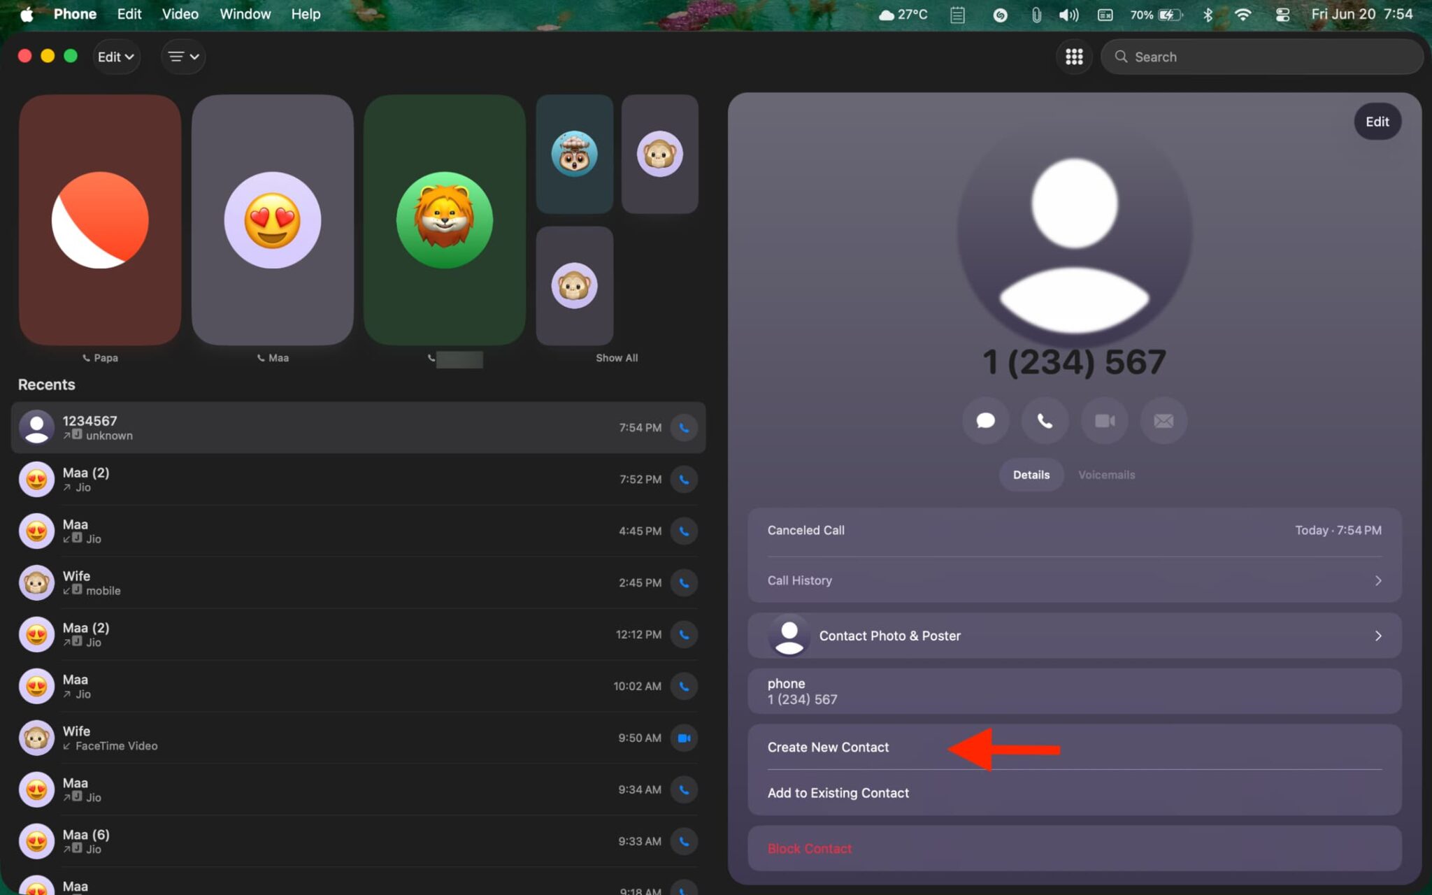The width and height of the screenshot is (1432, 895).
Task: Click the message bubble icon for contact
Action: (985, 421)
